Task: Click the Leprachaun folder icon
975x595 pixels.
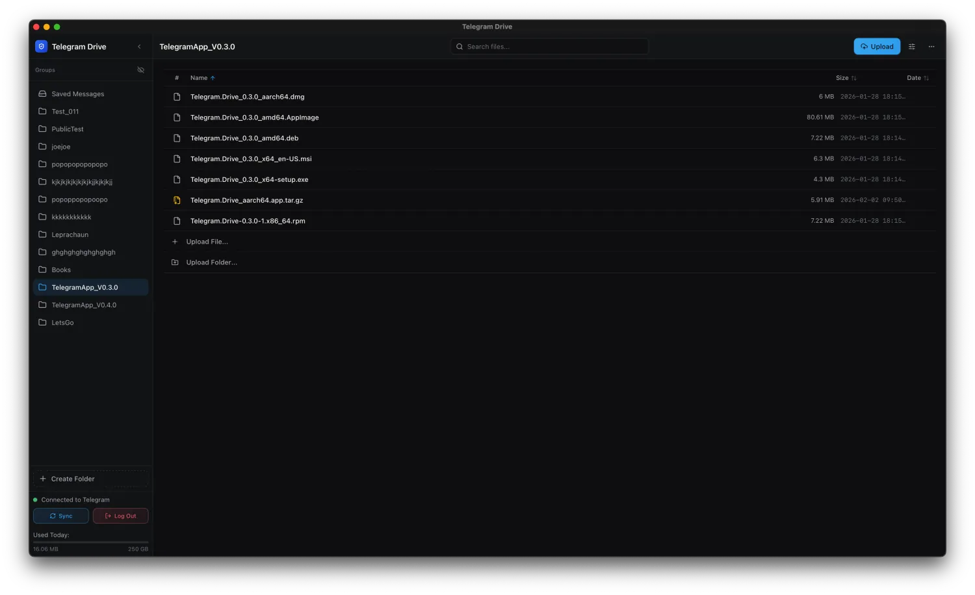Action: [x=42, y=234]
